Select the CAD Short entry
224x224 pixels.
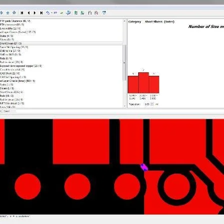pos(10,73)
